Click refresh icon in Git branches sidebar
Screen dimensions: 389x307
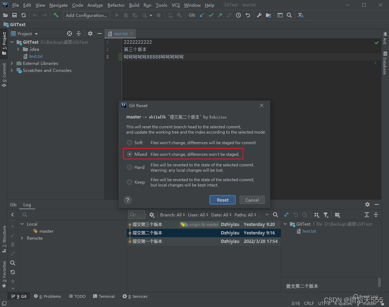click(x=13, y=272)
